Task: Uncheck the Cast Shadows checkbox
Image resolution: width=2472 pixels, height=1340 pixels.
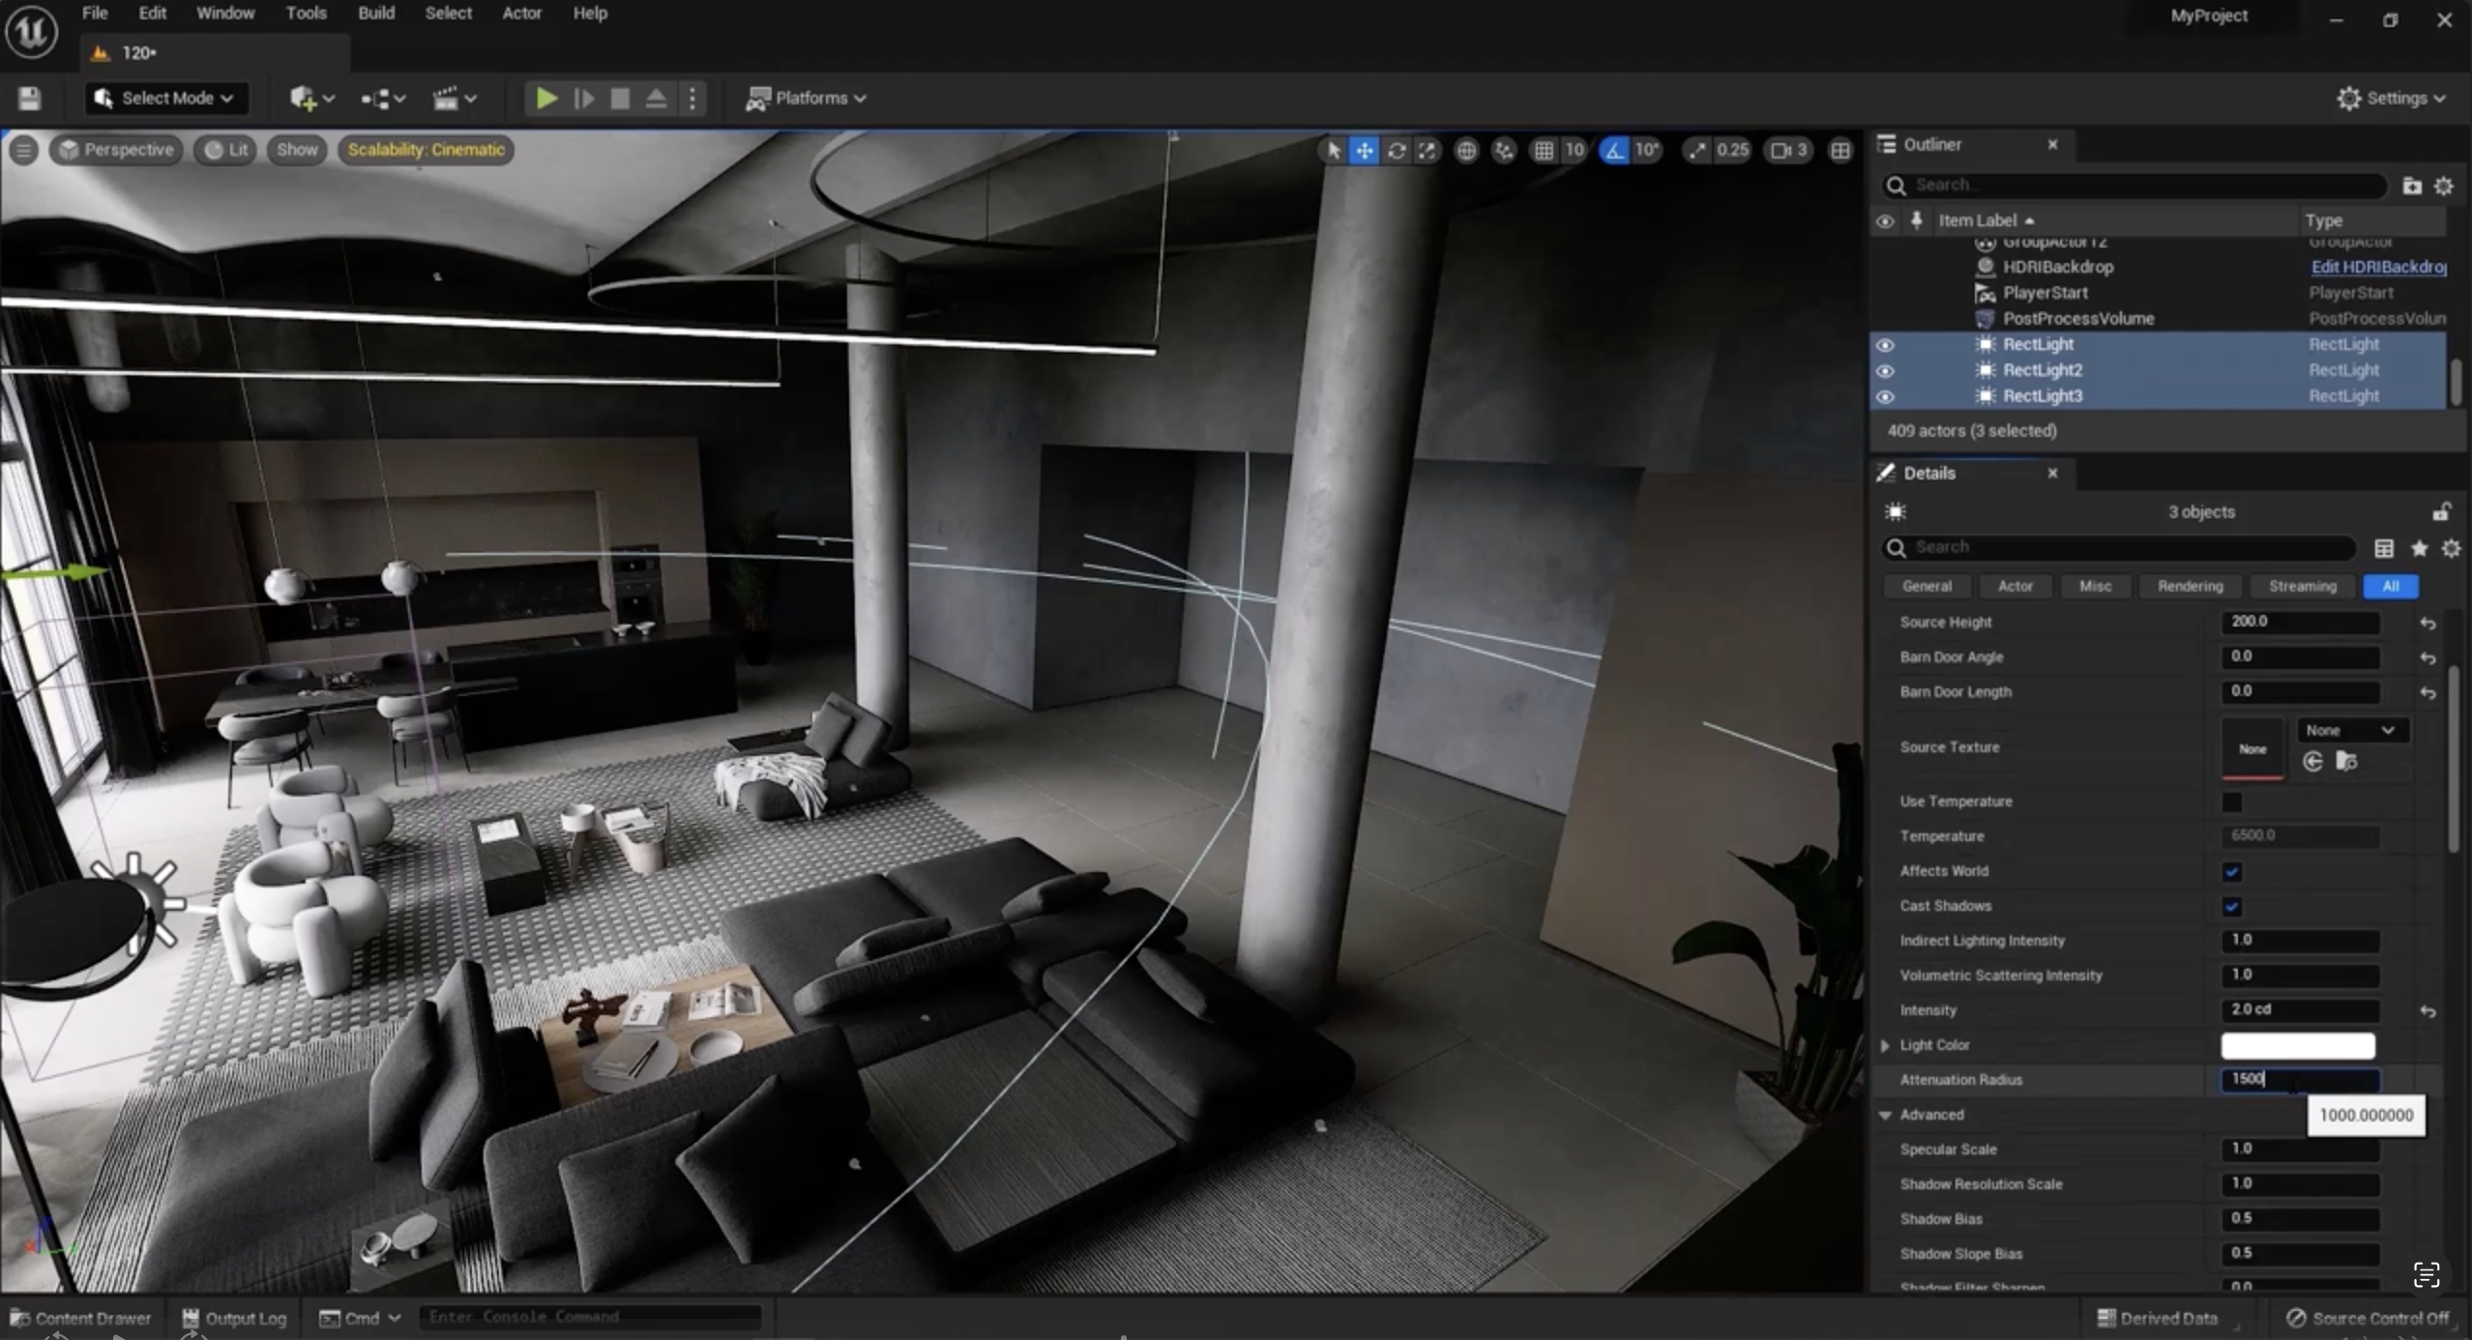Action: point(2232,906)
